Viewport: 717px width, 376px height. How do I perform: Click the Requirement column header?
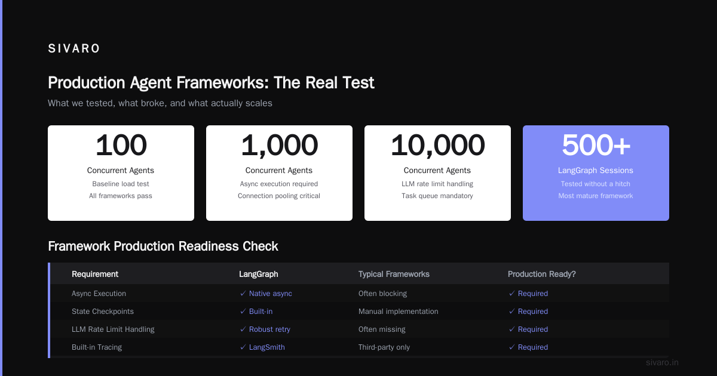[95, 274]
